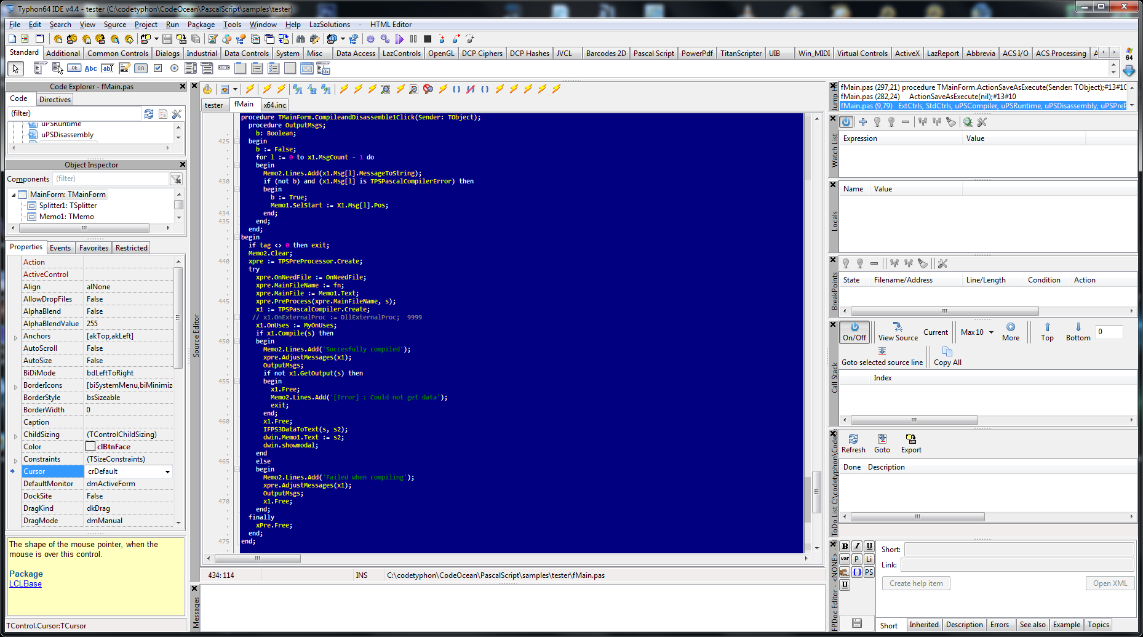This screenshot has height=637, width=1143.
Task: Click the Watch List properties tools icon
Action: (x=982, y=122)
